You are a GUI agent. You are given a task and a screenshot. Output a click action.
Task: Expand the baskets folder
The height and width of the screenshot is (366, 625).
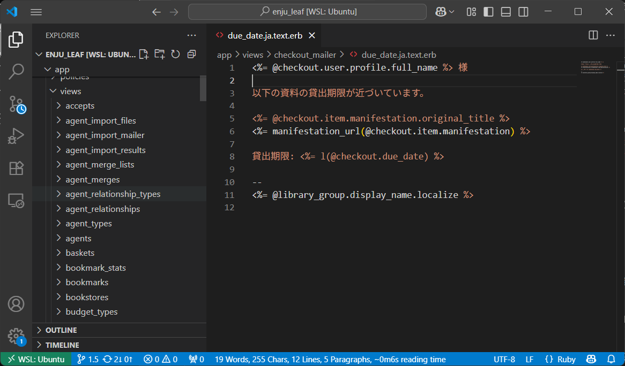click(119, 253)
